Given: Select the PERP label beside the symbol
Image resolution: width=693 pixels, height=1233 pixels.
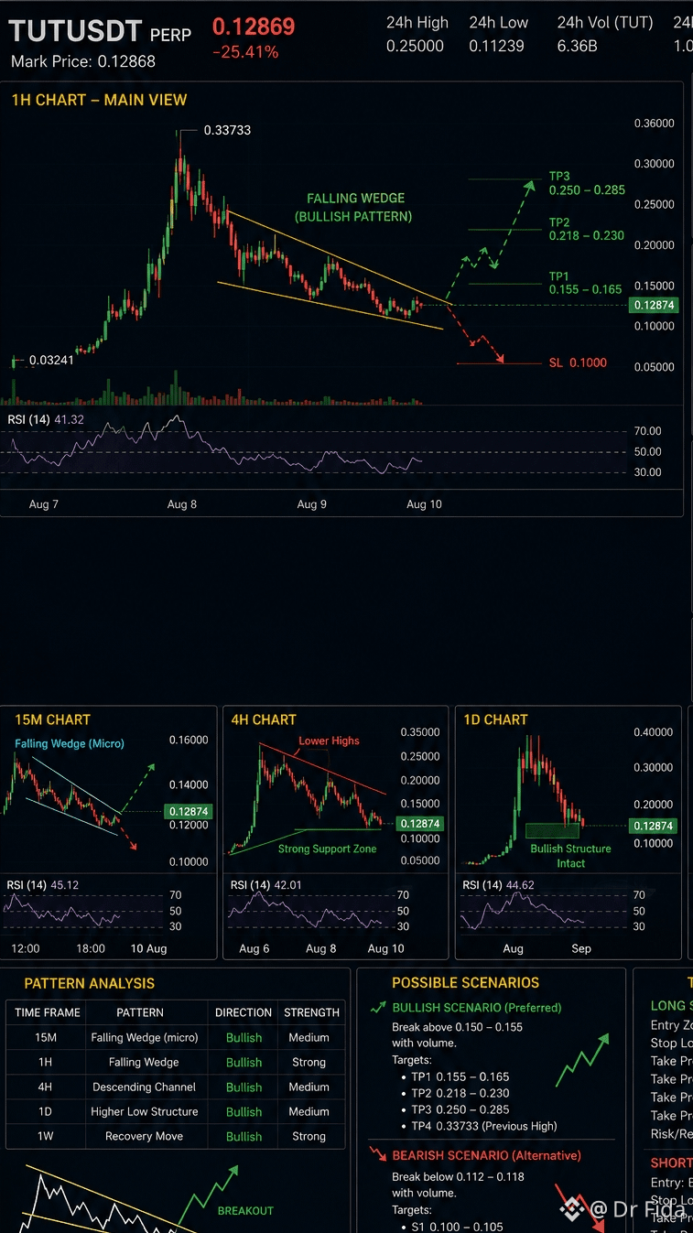Looking at the screenshot, I should [x=171, y=35].
